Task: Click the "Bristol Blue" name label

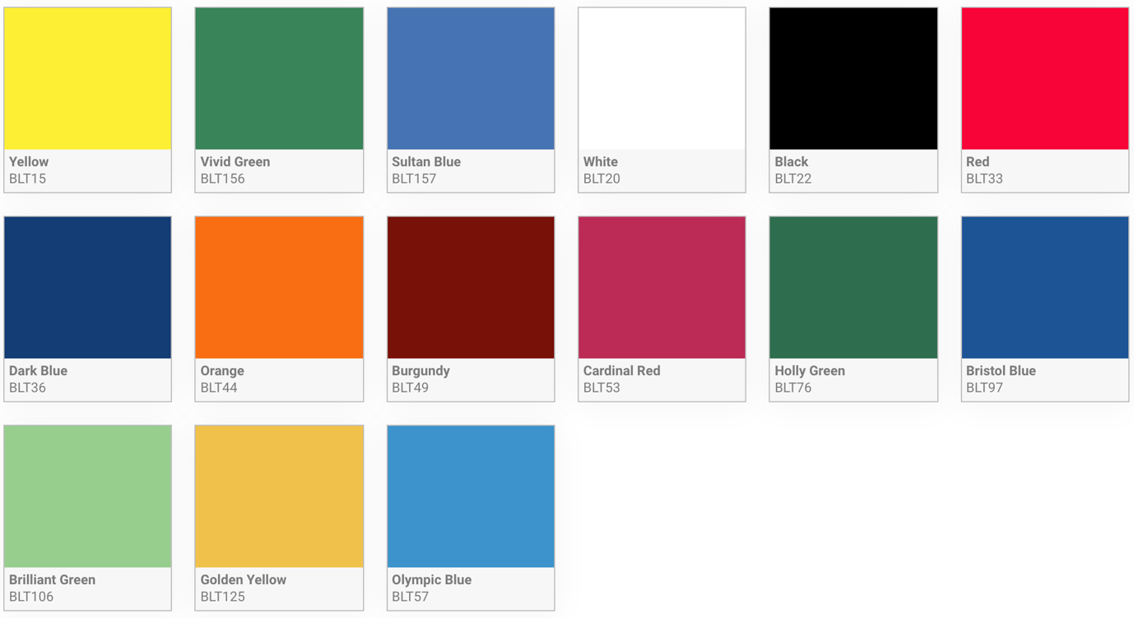Action: (x=1001, y=371)
